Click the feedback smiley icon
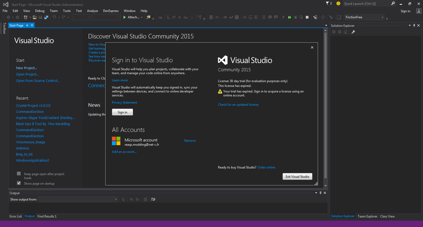The width and height of the screenshot is (423, 227). 338,3
